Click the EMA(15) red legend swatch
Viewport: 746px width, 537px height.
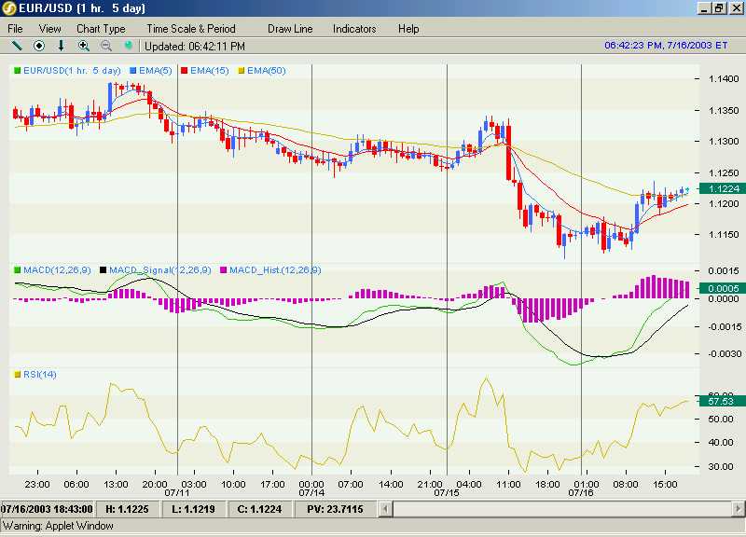click(x=185, y=71)
